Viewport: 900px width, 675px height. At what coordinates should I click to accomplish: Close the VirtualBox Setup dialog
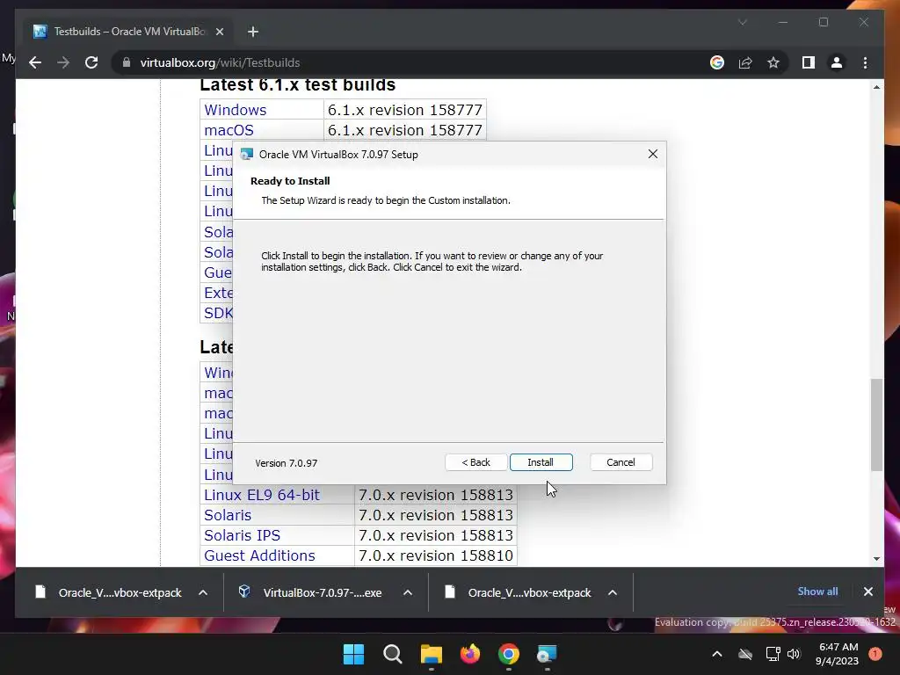click(653, 154)
